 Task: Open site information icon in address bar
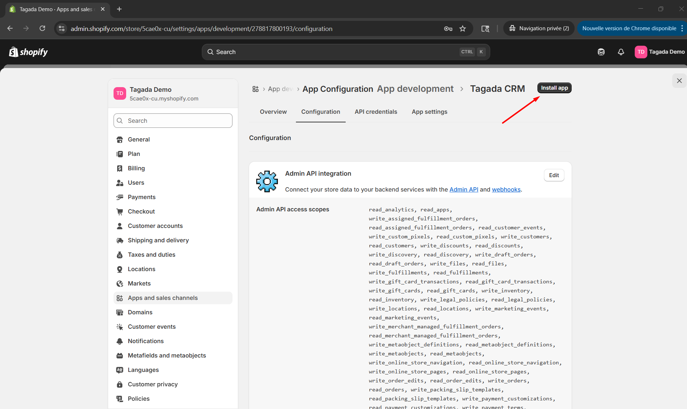[62, 28]
